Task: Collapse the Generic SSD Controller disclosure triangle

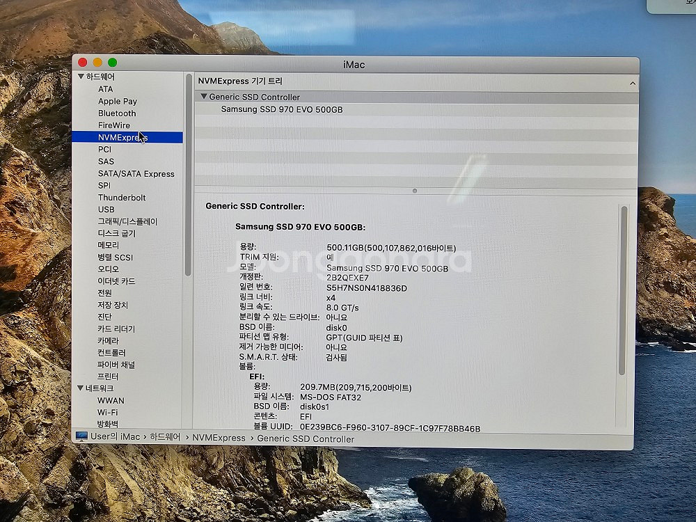Action: [x=204, y=96]
